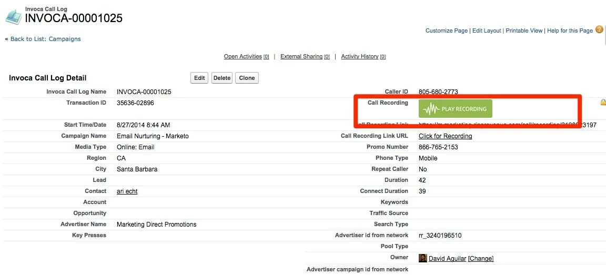Select the Duration value 42
The image size is (606, 275).
(422, 180)
